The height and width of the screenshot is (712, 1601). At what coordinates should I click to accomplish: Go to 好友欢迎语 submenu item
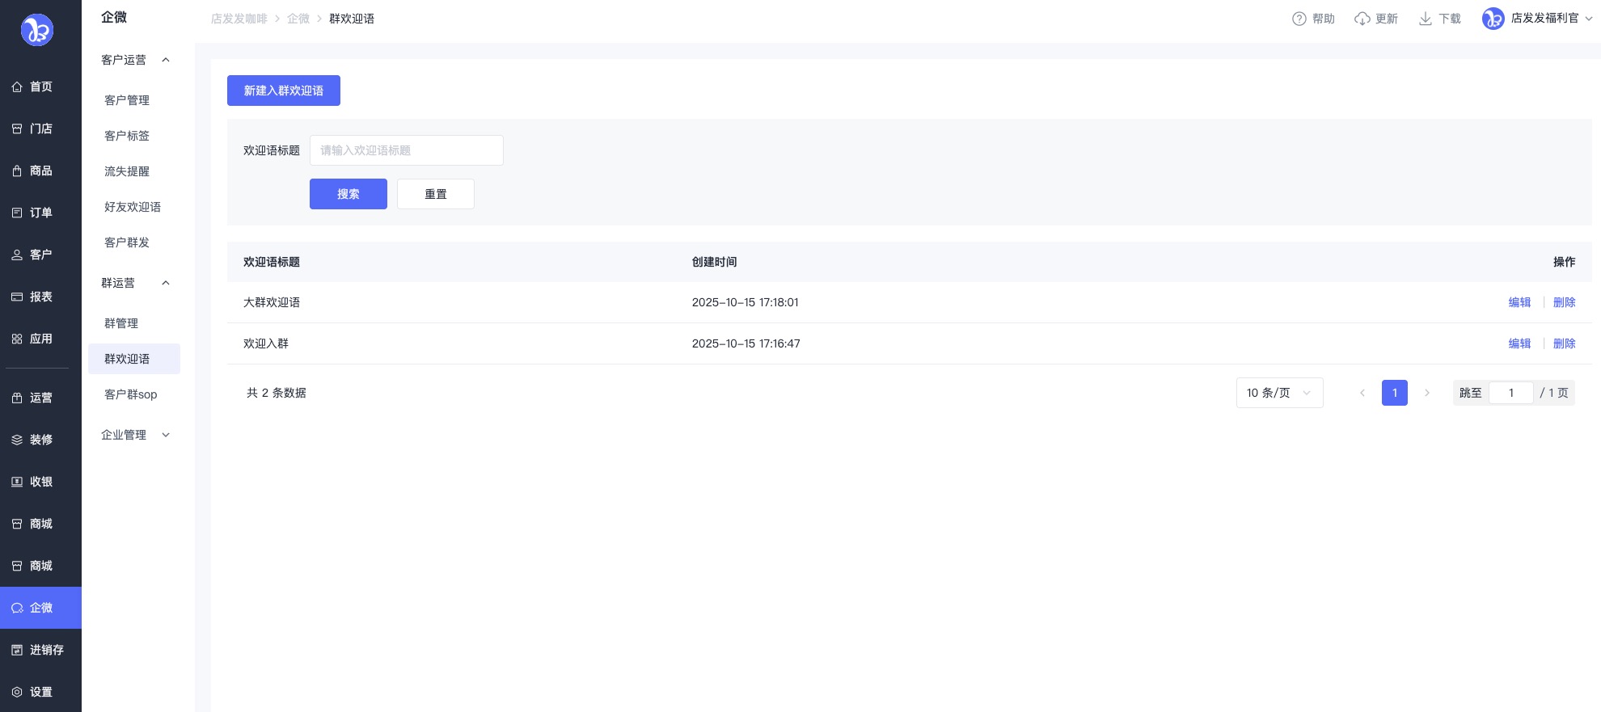[133, 207]
